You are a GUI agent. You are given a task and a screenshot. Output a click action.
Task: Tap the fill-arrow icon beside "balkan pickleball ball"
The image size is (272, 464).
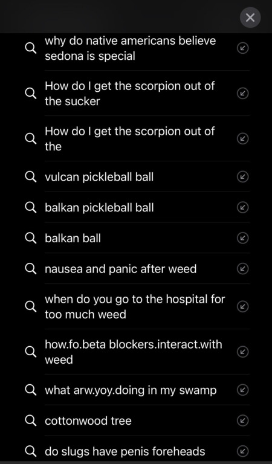tap(243, 207)
